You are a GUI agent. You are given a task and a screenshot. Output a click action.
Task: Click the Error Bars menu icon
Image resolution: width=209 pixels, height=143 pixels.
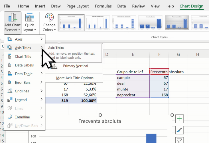pos(10,83)
